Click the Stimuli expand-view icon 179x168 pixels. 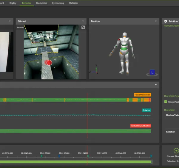[x=83, y=27]
